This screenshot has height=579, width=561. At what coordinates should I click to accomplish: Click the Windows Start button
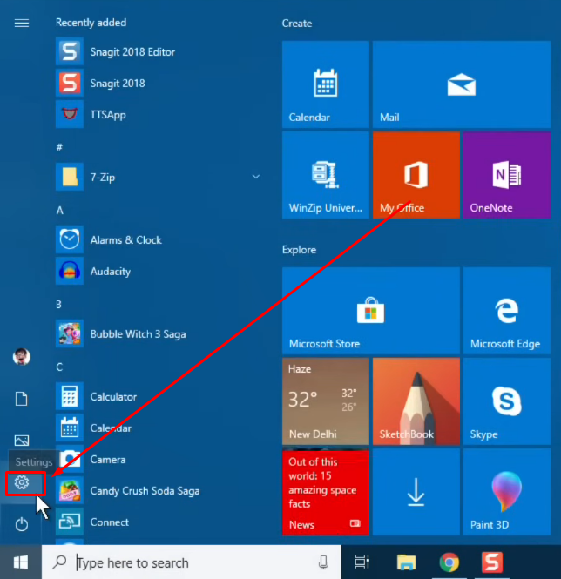pos(21,562)
